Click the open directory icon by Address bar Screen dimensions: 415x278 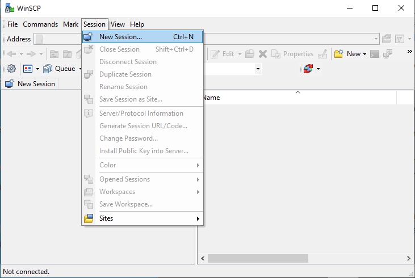tap(387, 39)
